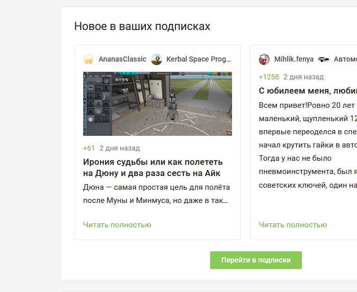The width and height of the screenshot is (357, 292).
Task: Click 2 дня назад on the Mihlik.fenya post
Action: point(303,77)
